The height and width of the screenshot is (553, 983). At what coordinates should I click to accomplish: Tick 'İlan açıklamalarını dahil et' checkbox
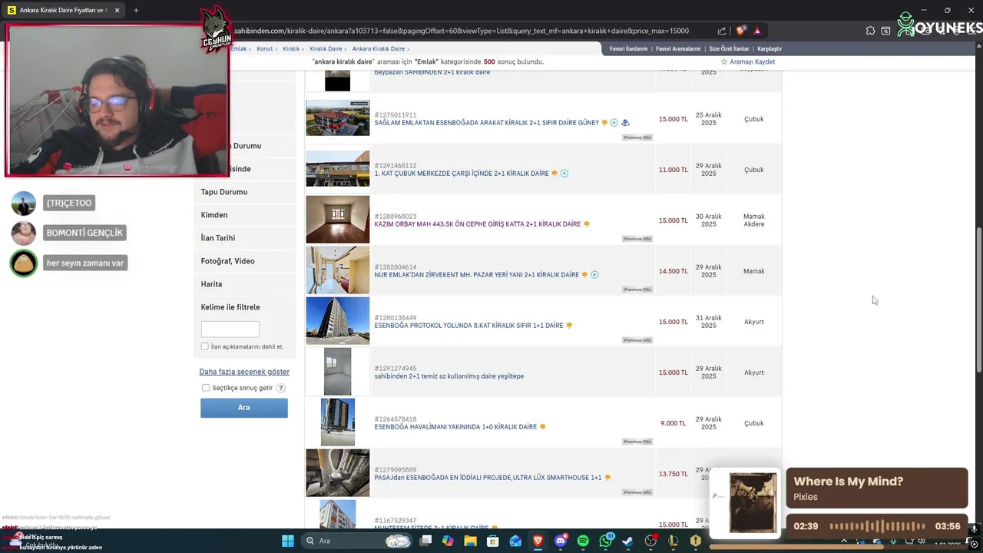[205, 346]
